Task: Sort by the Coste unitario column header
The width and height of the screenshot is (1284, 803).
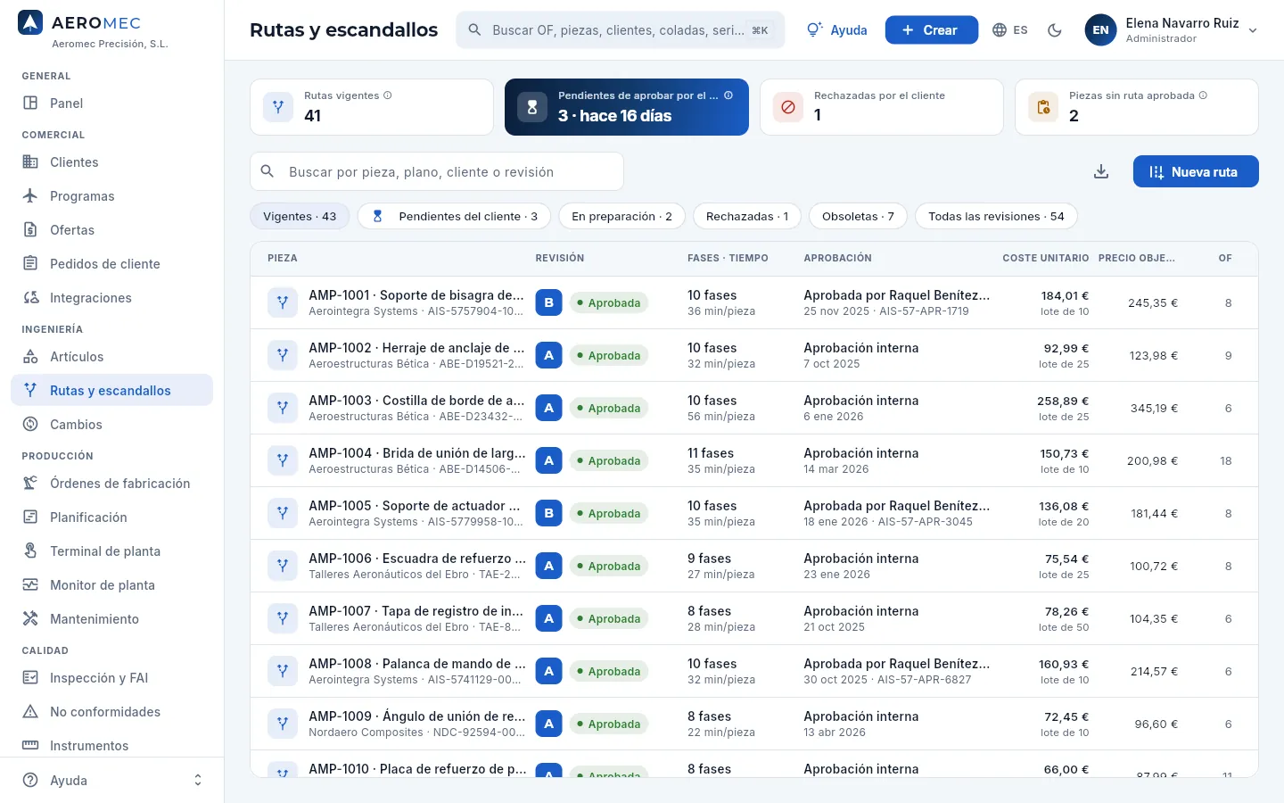Action: [1045, 258]
